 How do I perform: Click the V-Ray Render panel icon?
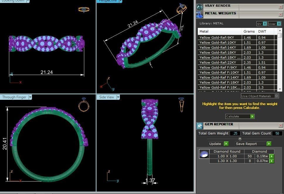tap(200, 7)
